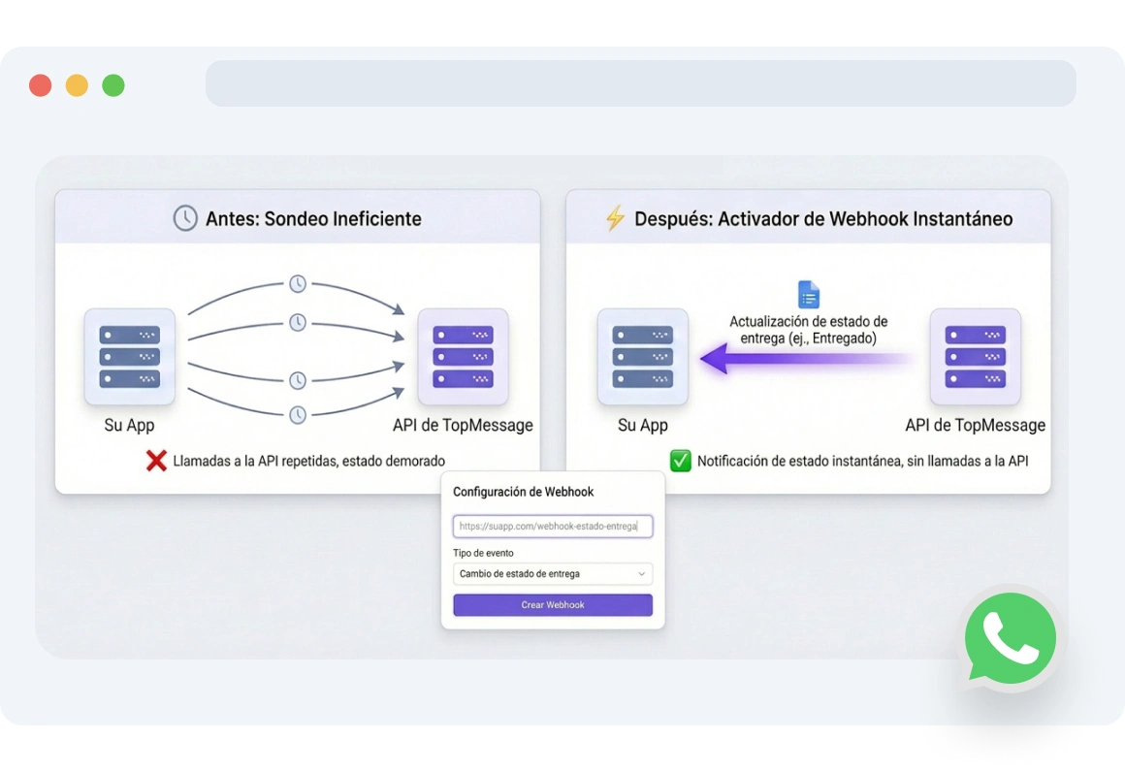Click the chevron in the event type selector
This screenshot has width=1125, height=772.
pos(641,573)
